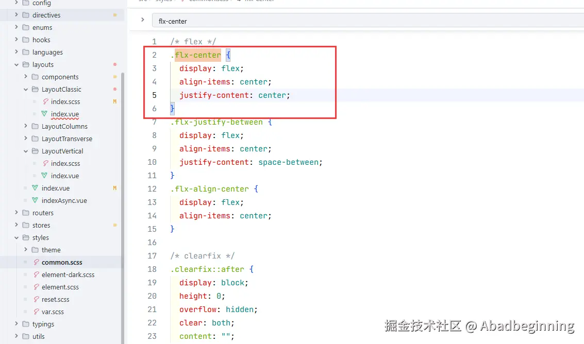This screenshot has width=584, height=344.
Task: Click the languages folder icon
Action: point(26,51)
